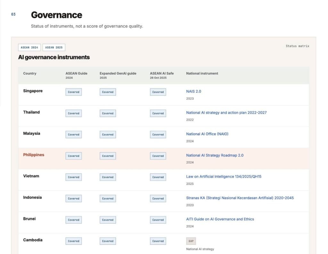Click the Status matrix label
Screen dimensions: 328x254
pyautogui.click(x=298, y=46)
